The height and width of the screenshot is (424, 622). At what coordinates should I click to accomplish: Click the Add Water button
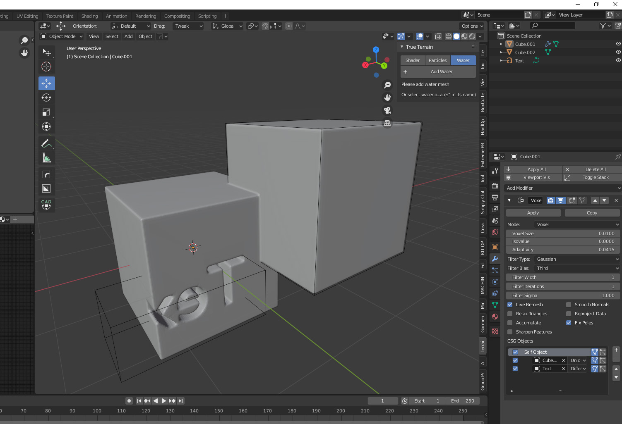[x=438, y=71]
